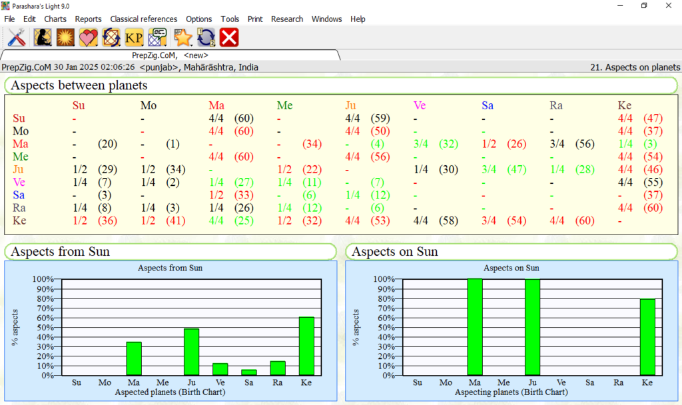The image size is (682, 405).
Task: Restore down the Parashara's Light window
Action: pos(644,5)
